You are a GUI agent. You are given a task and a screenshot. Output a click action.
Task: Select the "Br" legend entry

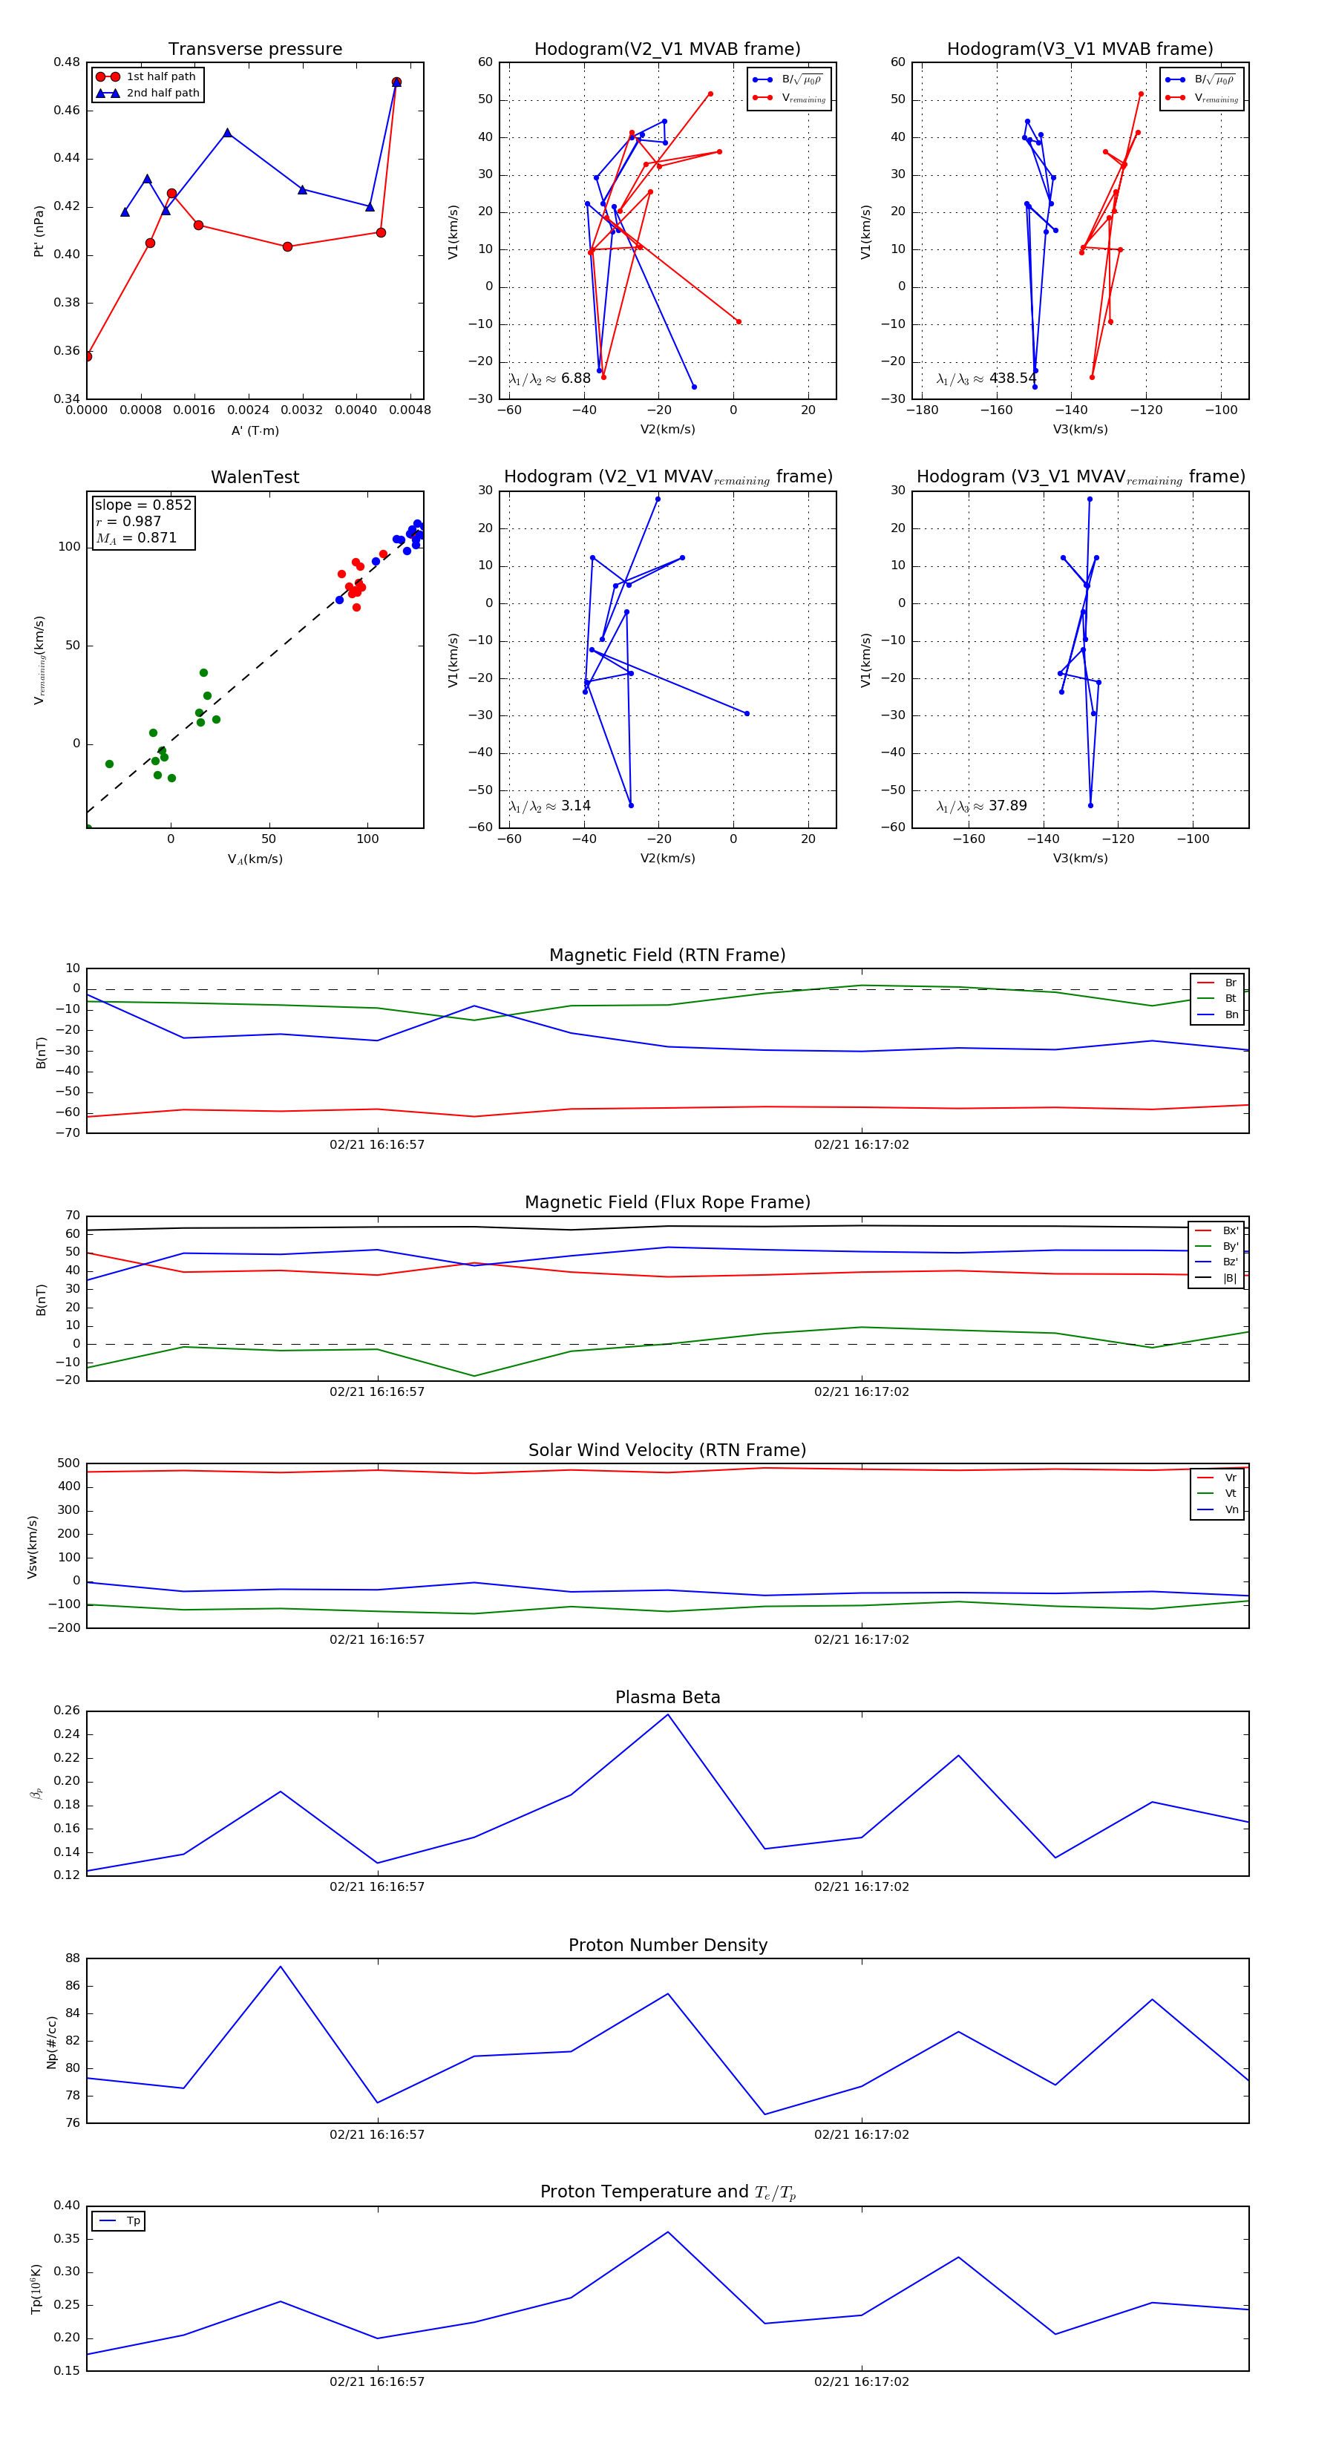pos(1217,983)
